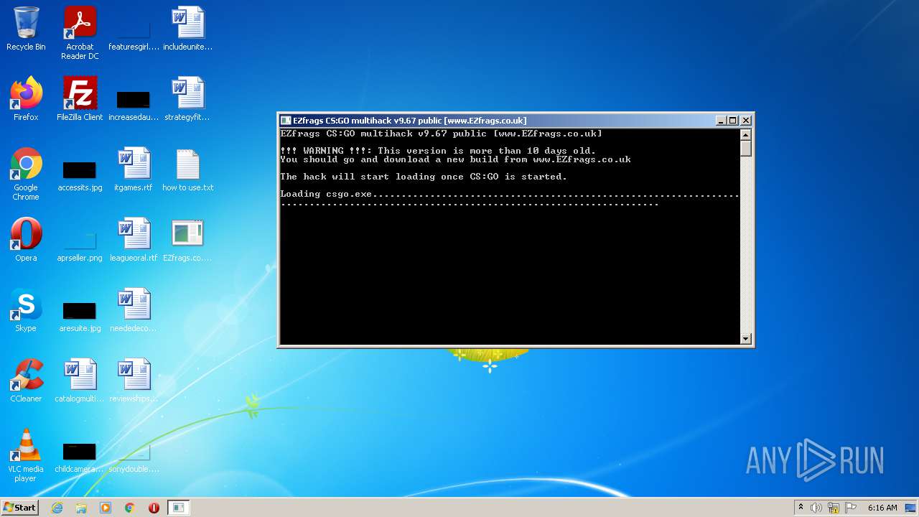Image resolution: width=919 pixels, height=517 pixels.
Task: Open Internet Explorer from taskbar
Action: tap(57, 508)
